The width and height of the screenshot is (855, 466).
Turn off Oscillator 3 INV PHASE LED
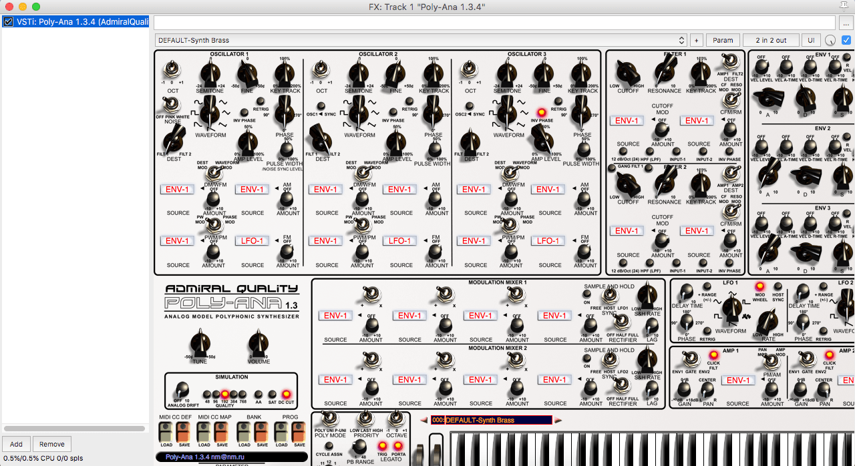541,112
